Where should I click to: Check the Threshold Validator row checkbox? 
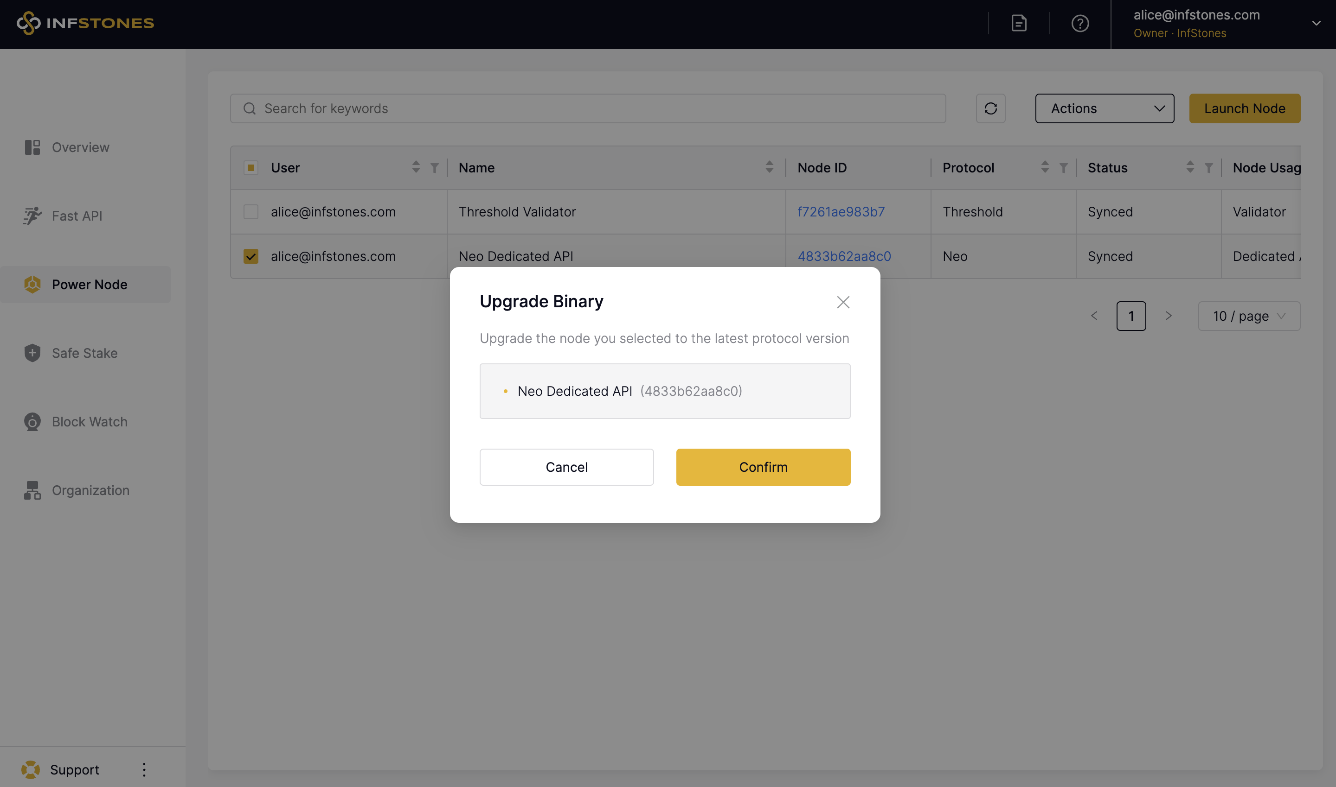pyautogui.click(x=250, y=212)
